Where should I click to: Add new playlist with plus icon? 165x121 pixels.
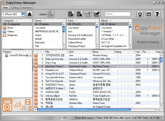pyautogui.click(x=27, y=56)
